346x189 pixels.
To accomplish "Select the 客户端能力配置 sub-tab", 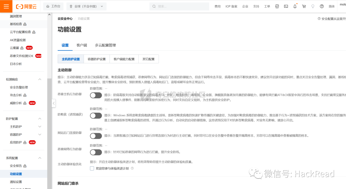I will point(124,59).
